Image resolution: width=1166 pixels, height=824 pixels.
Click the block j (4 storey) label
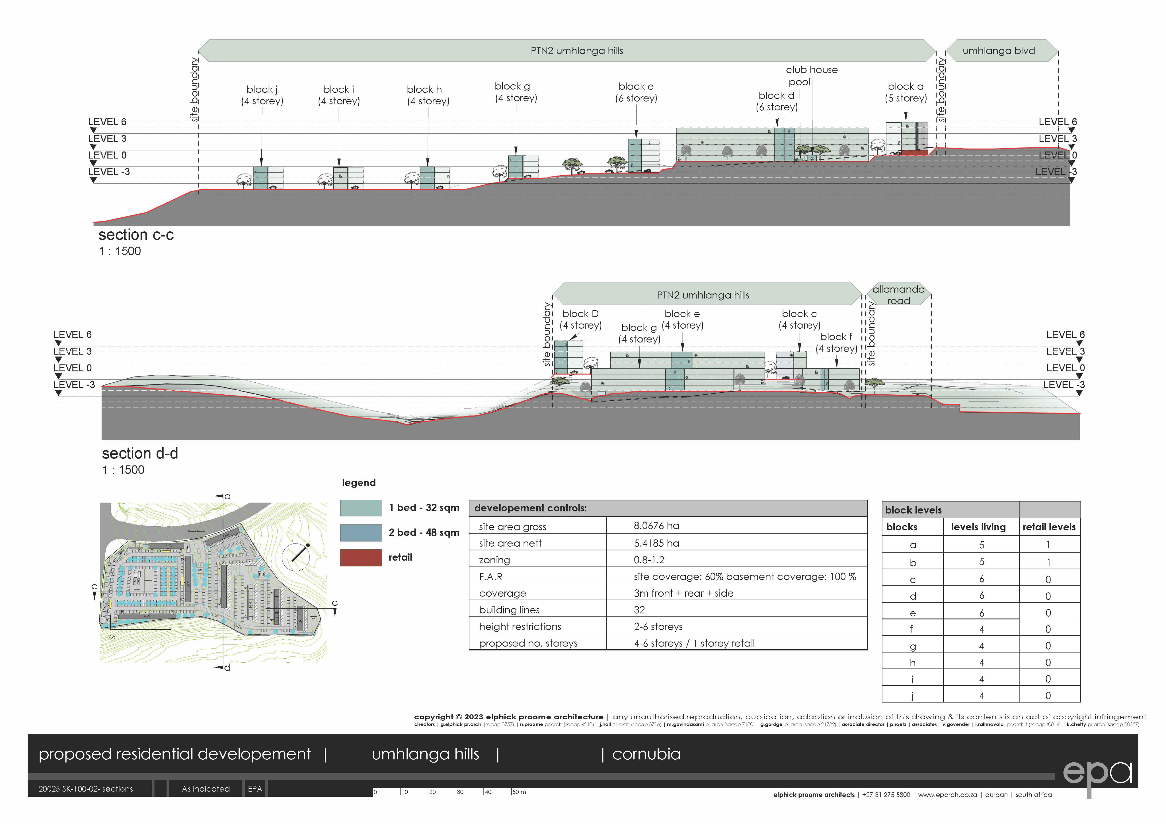262,95
